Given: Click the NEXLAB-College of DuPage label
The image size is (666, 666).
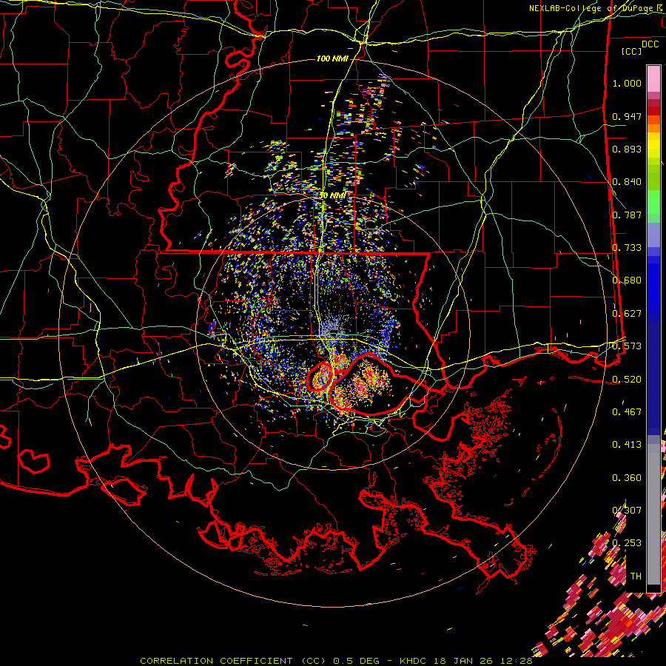Looking at the screenshot, I should tap(597, 8).
